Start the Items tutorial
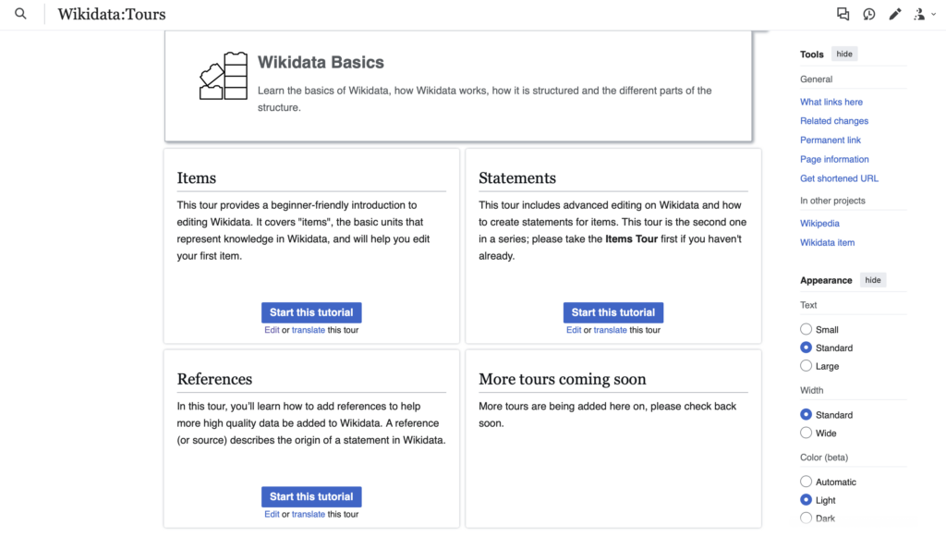Image resolution: width=946 pixels, height=537 pixels. [x=311, y=312]
